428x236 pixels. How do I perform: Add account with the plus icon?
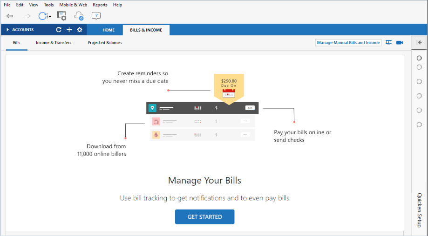pyautogui.click(x=69, y=30)
